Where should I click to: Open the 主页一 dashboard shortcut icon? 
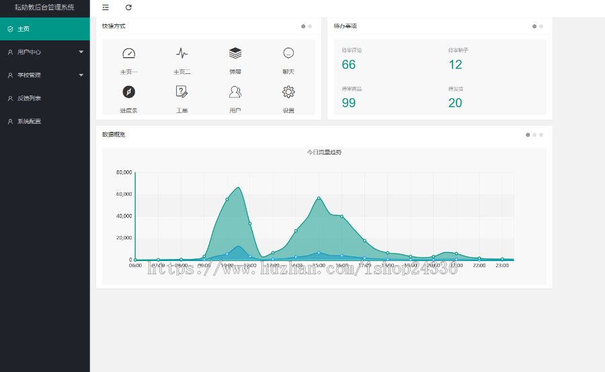129,53
